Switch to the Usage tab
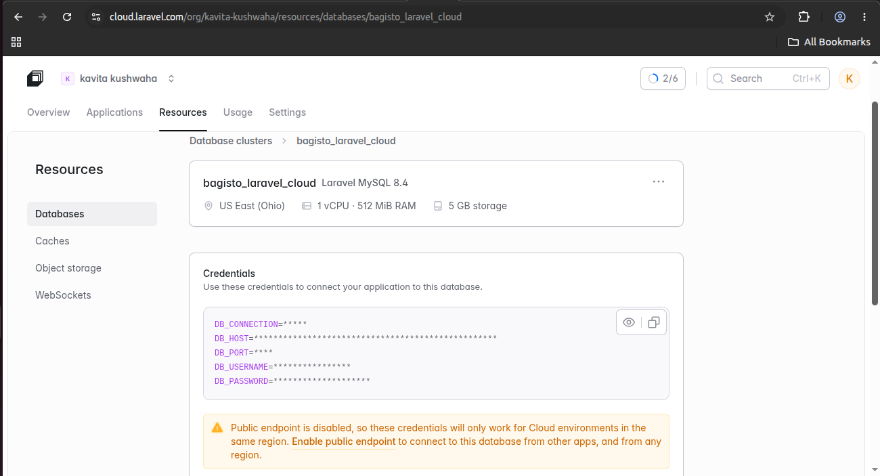The height and width of the screenshot is (476, 880). click(x=238, y=112)
